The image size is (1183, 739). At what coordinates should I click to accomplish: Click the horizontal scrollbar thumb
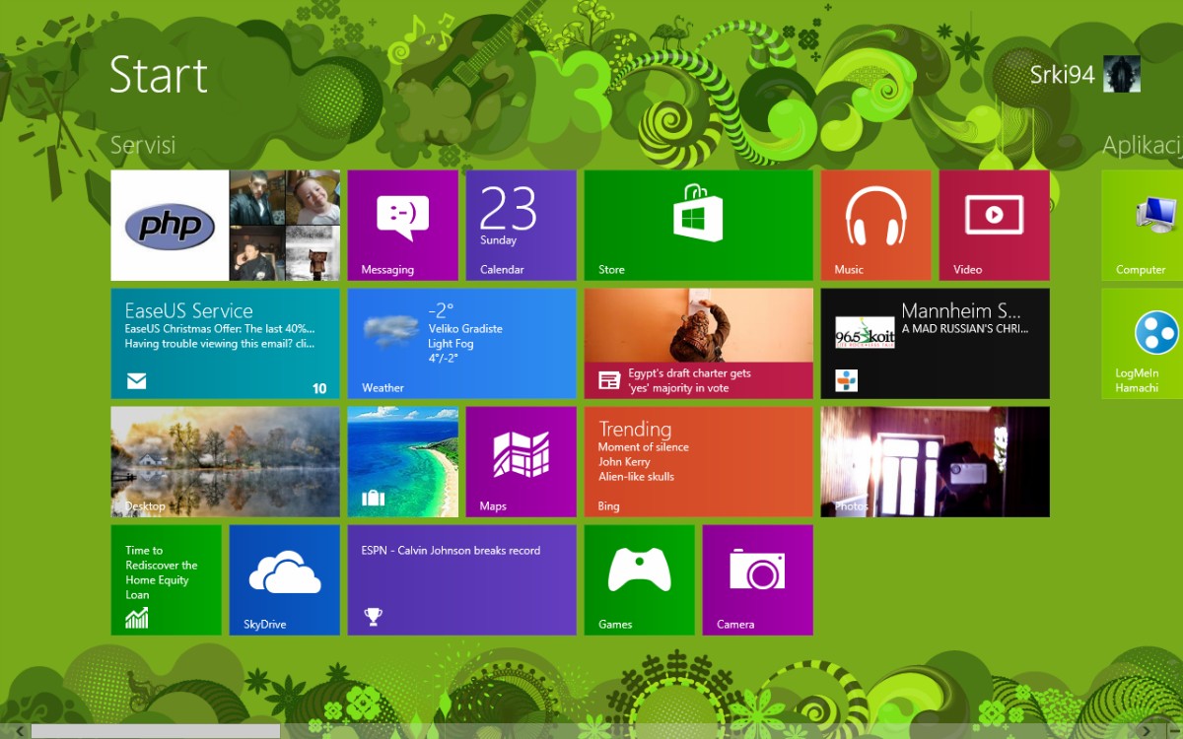click(x=156, y=731)
